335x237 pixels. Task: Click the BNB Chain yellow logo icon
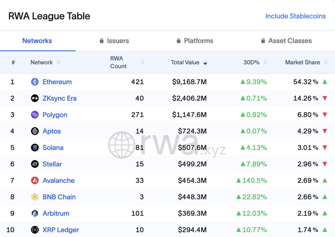point(35,197)
